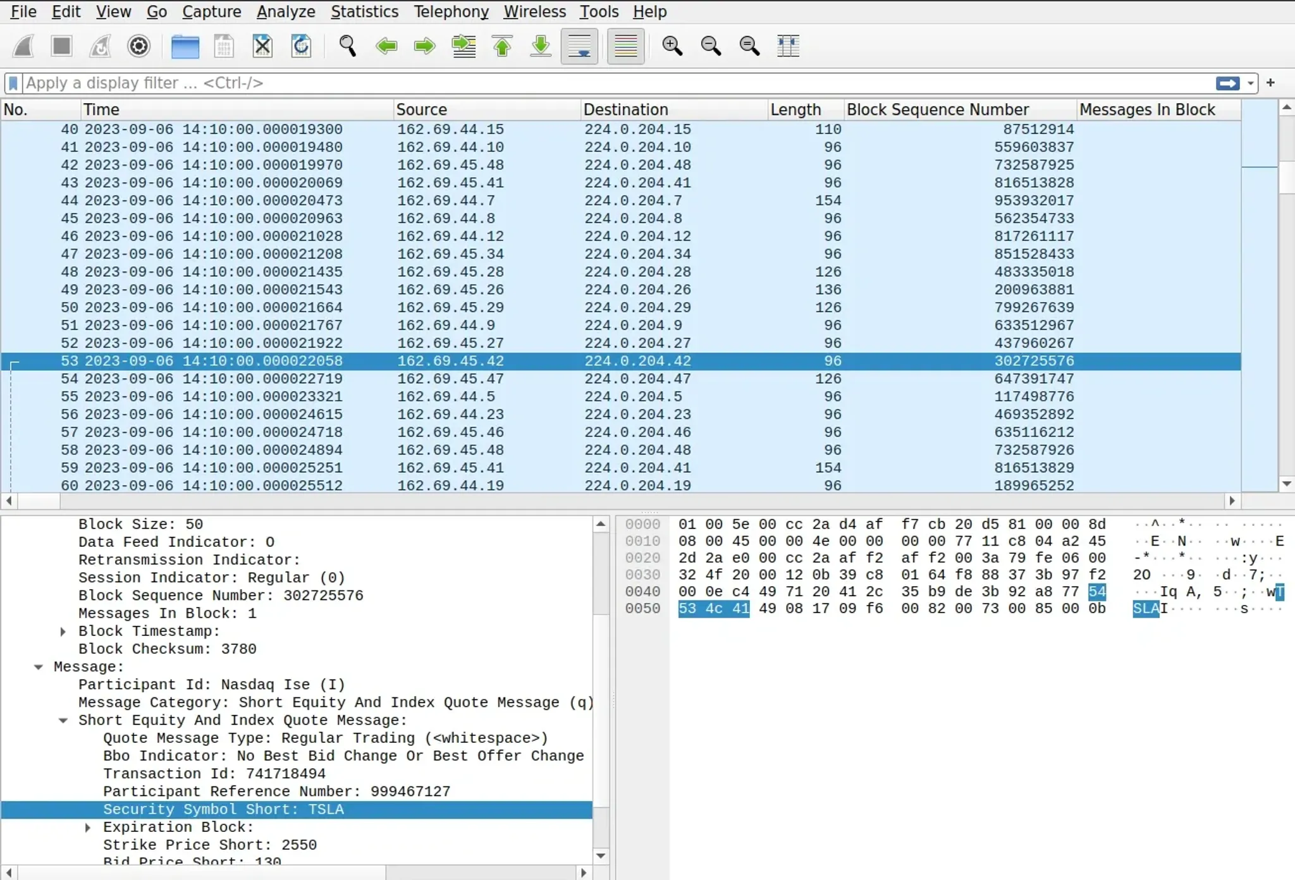The height and width of the screenshot is (880, 1295).
Task: Restart the current capture
Action: (x=100, y=46)
